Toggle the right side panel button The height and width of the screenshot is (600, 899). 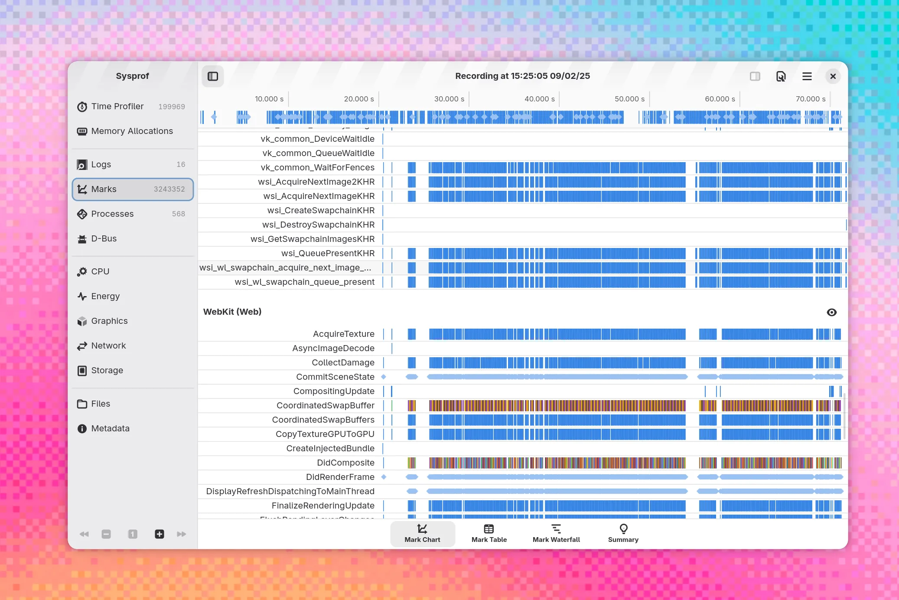click(x=755, y=76)
